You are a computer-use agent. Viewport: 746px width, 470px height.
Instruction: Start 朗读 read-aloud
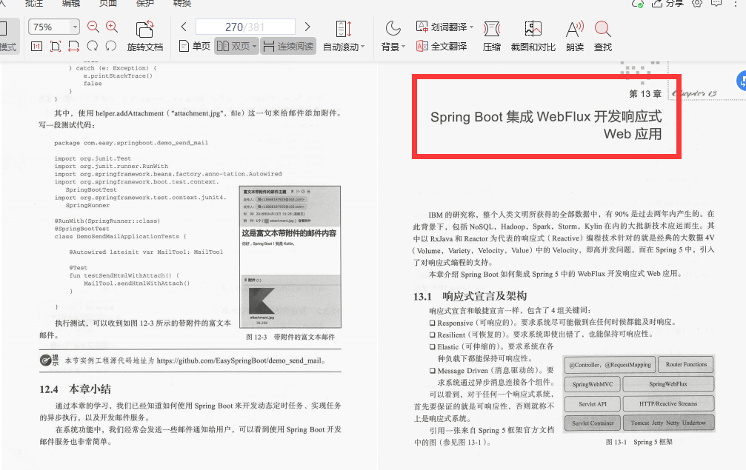tap(574, 37)
